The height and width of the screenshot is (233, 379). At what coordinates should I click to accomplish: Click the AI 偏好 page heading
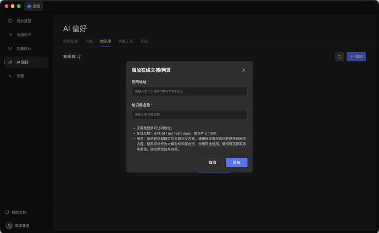click(75, 29)
